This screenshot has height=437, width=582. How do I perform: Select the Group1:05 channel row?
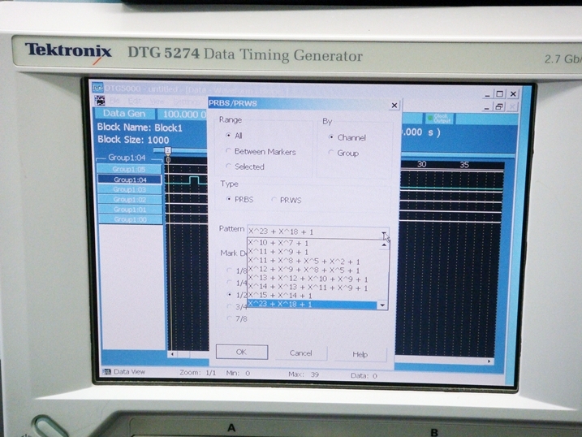tap(129, 169)
